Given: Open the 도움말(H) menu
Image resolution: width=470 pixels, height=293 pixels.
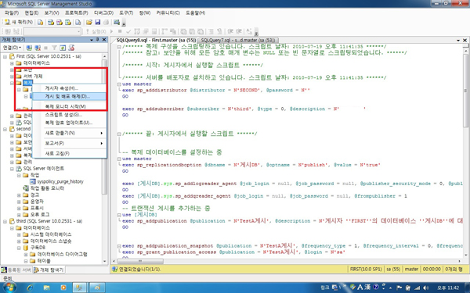Looking at the screenshot, I should coord(195,13).
